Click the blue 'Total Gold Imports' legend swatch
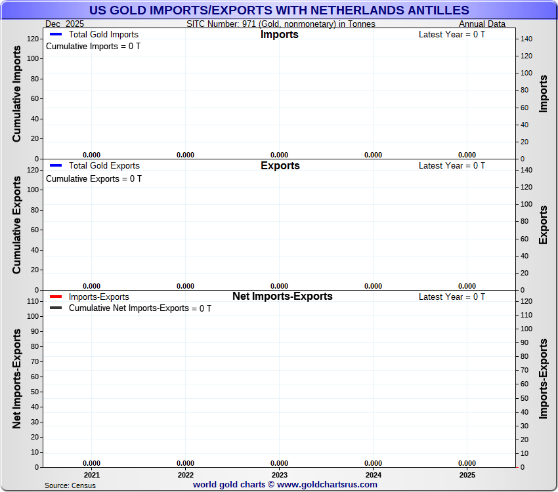558x492 pixels. (x=56, y=35)
